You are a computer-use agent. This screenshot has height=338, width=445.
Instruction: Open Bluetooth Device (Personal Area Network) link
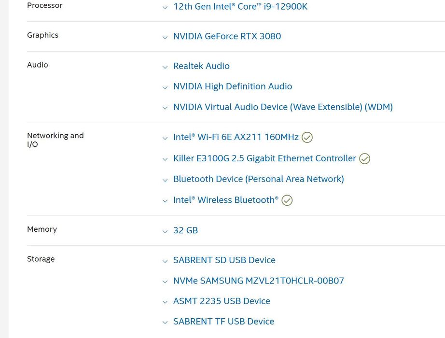(259, 179)
